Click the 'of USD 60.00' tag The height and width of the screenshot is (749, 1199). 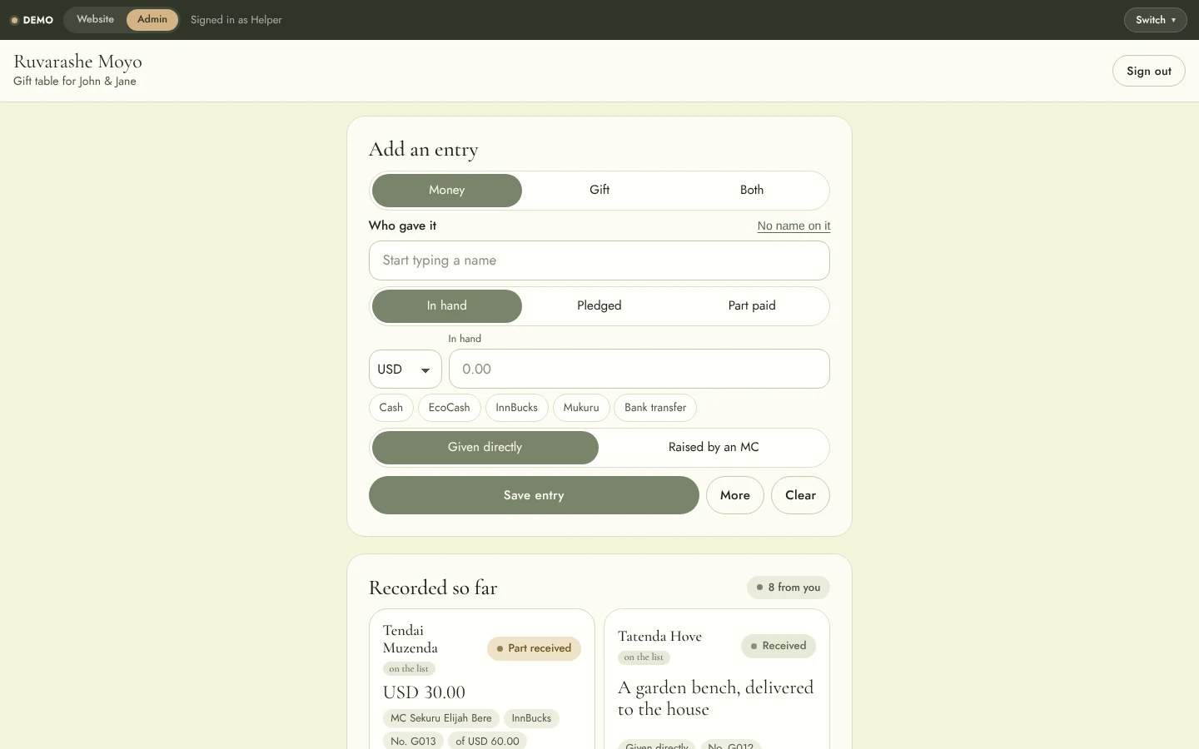coord(487,741)
